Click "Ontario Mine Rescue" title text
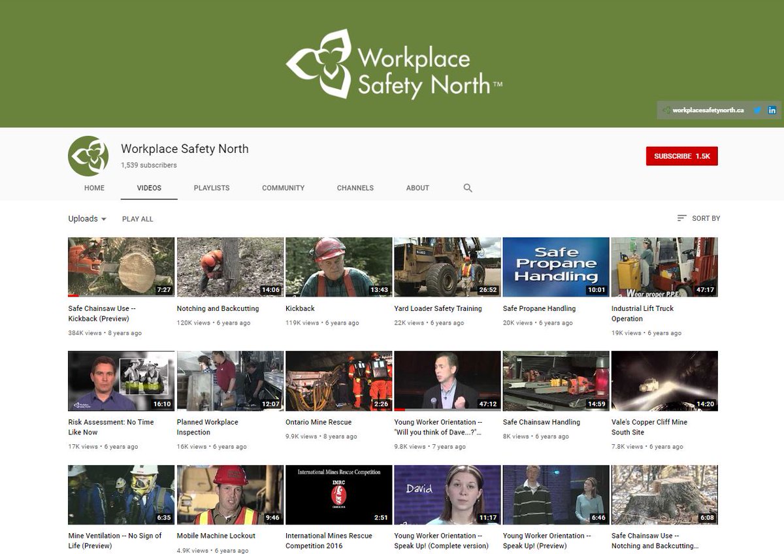Viewport: 784px width, 554px height. (x=318, y=422)
